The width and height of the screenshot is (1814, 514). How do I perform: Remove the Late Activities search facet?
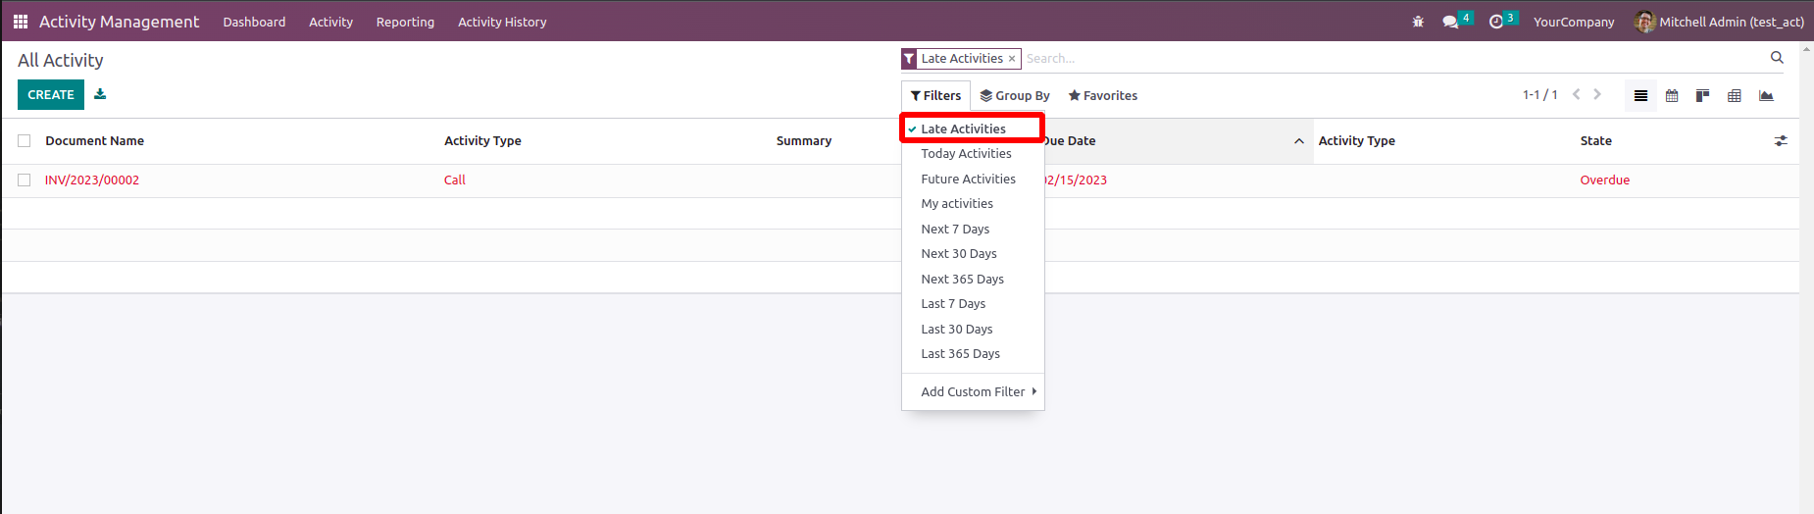(1012, 59)
